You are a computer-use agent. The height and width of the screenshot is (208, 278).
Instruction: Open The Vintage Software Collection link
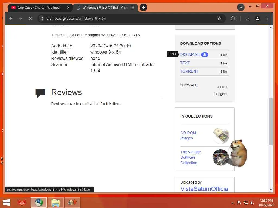point(191,157)
